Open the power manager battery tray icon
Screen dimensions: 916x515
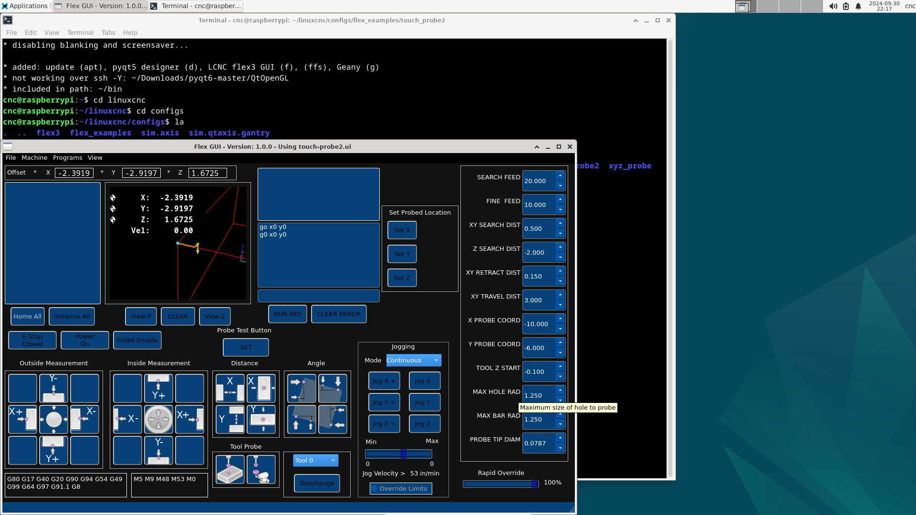pyautogui.click(x=846, y=6)
